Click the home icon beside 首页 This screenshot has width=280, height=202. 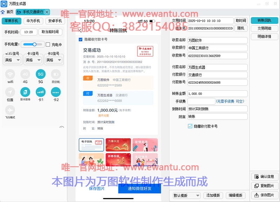3,12
